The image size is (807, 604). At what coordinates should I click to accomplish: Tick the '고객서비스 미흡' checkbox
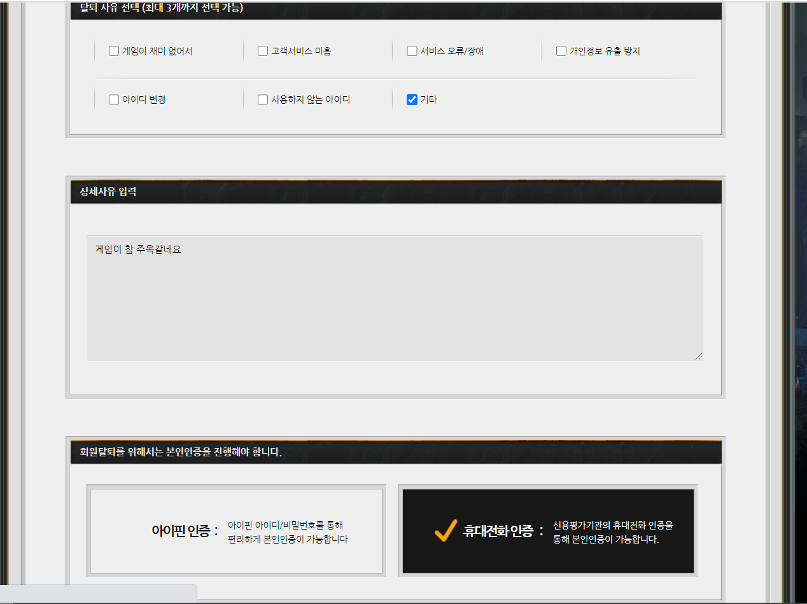point(263,51)
